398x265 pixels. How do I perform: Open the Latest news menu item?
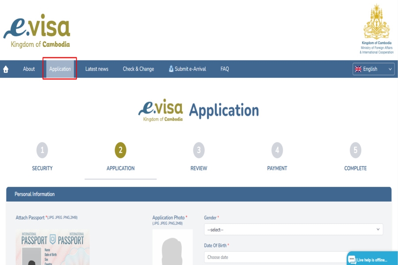coord(97,69)
